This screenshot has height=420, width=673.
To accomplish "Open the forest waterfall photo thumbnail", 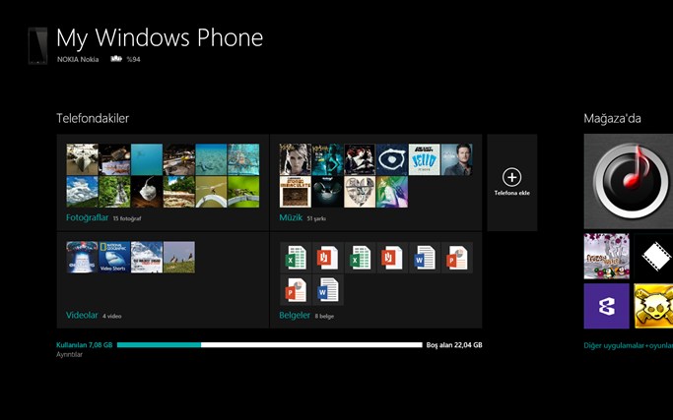I will (114, 192).
